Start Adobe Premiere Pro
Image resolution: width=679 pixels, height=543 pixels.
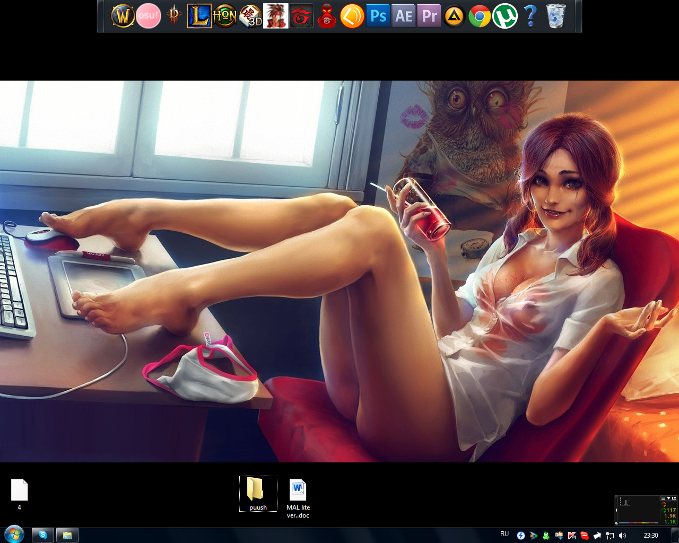tap(428, 15)
